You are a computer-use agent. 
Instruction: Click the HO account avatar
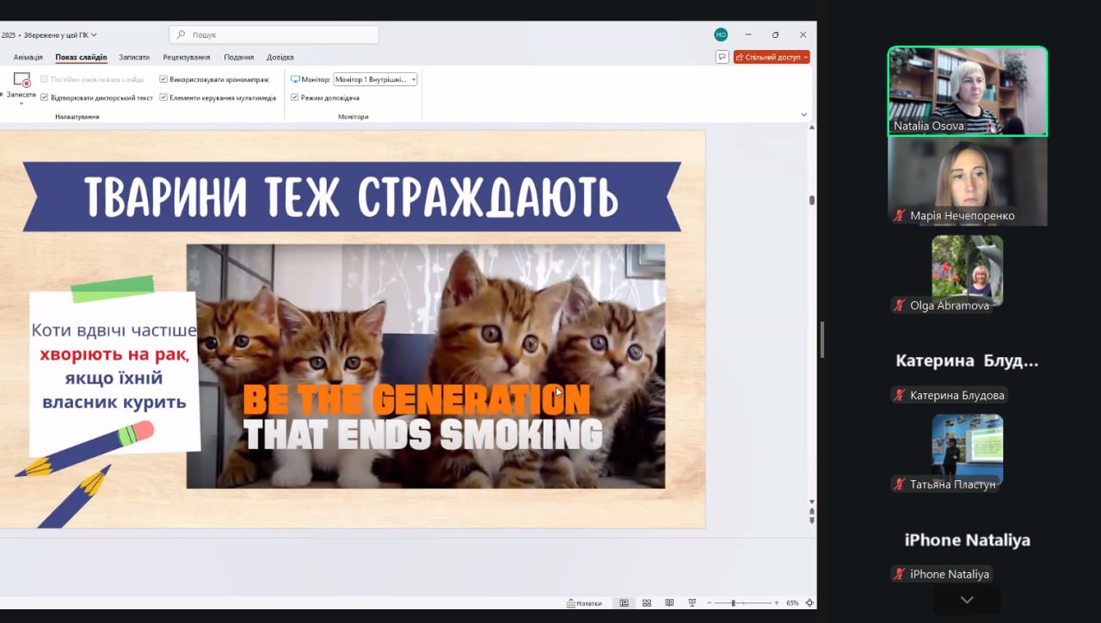[x=721, y=34]
